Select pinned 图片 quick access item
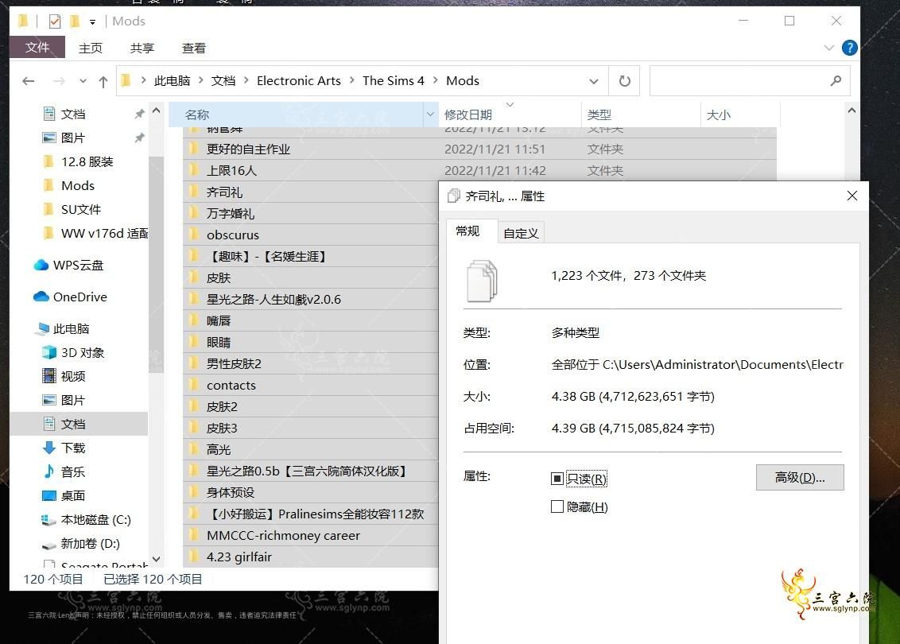The width and height of the screenshot is (900, 644). point(73,138)
